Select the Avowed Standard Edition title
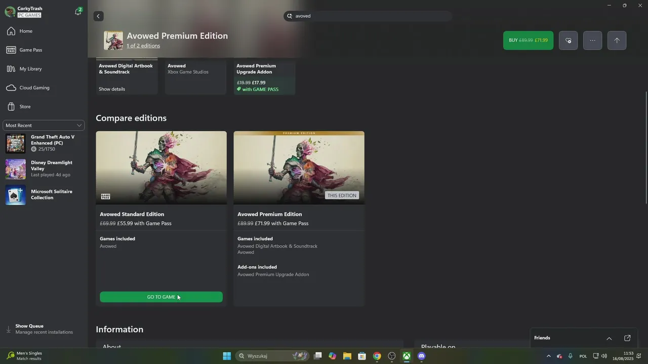This screenshot has width=648, height=364. tap(132, 214)
